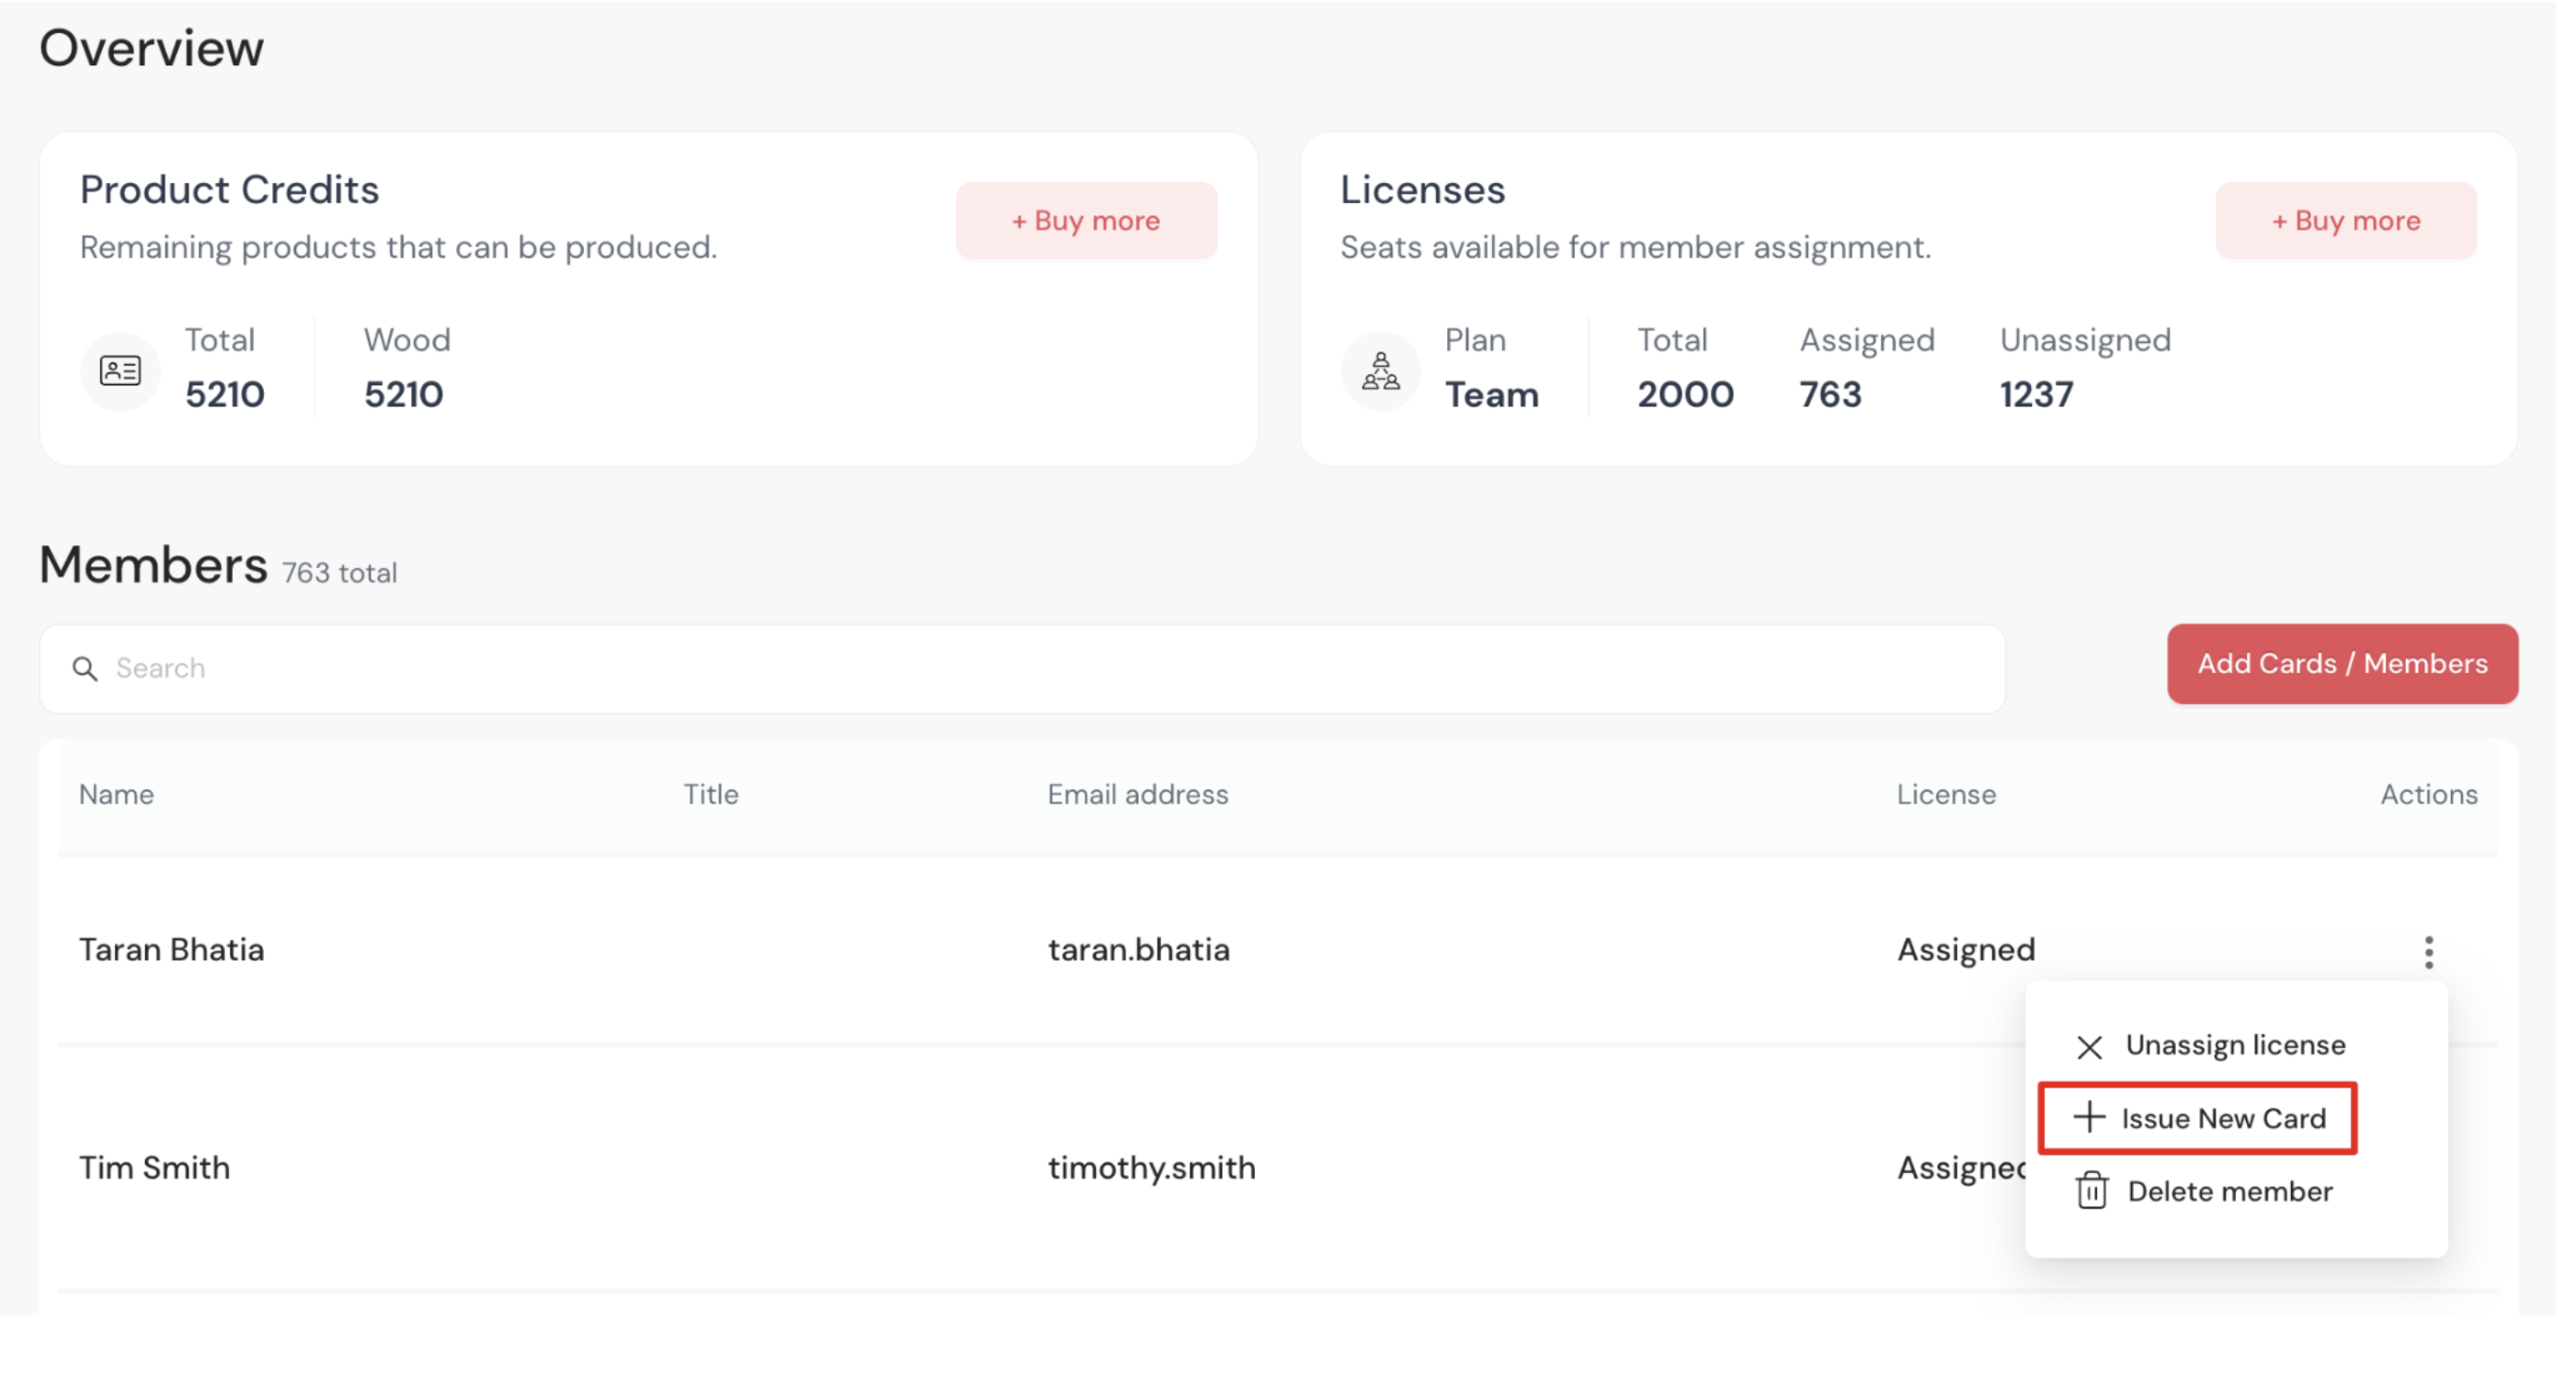Click the X icon beside Unassign license
The width and height of the screenshot is (2576, 1390).
click(x=2089, y=1046)
